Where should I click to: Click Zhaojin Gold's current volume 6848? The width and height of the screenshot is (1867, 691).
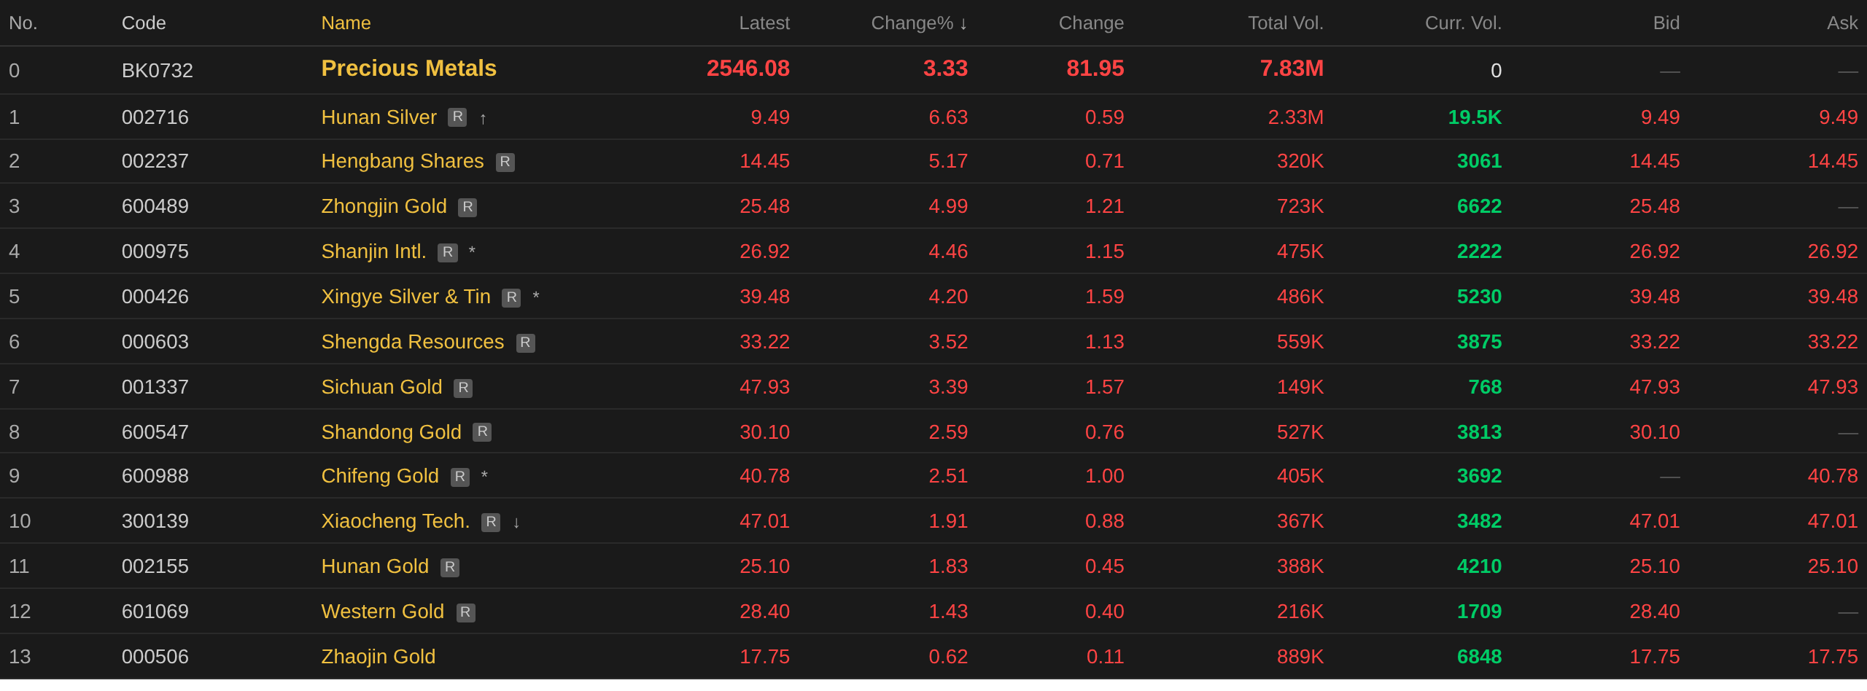1480,657
